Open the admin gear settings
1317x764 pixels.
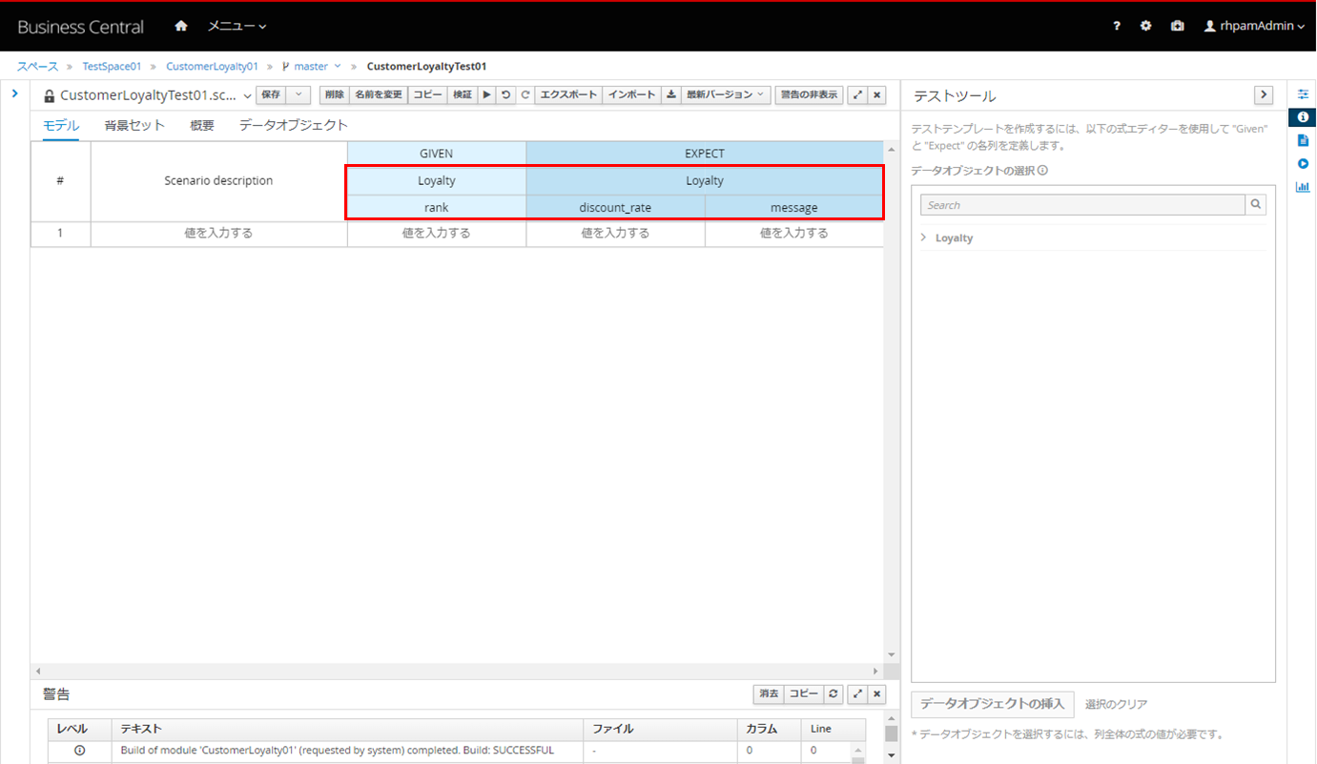(x=1146, y=27)
